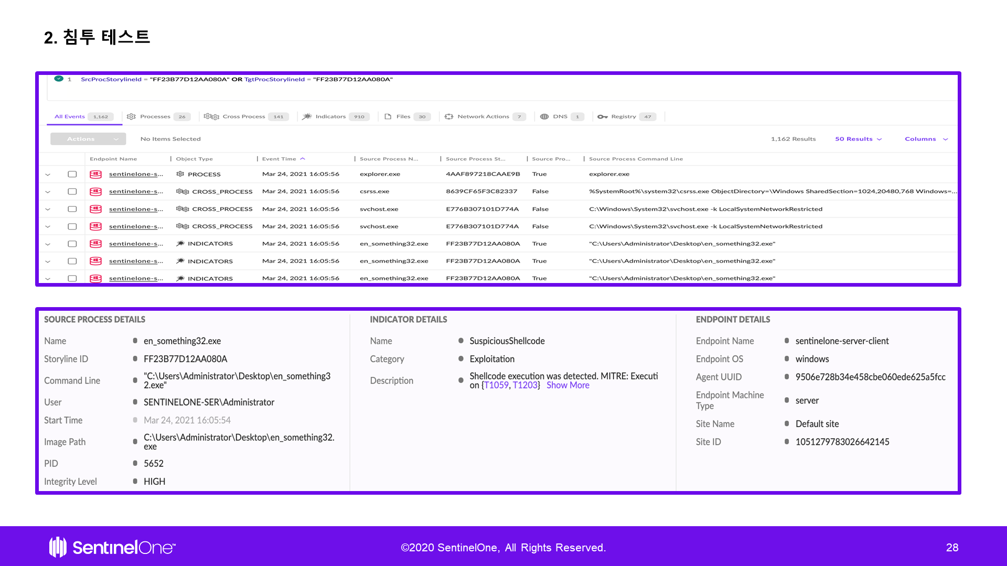Click the DNS globe icon
Image resolution: width=1007 pixels, height=566 pixels.
pyautogui.click(x=544, y=116)
